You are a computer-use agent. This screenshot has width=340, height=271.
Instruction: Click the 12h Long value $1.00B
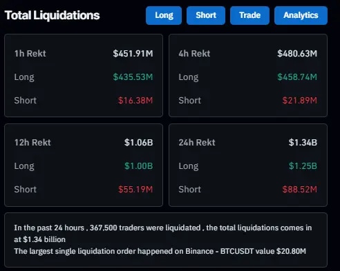tap(139, 166)
